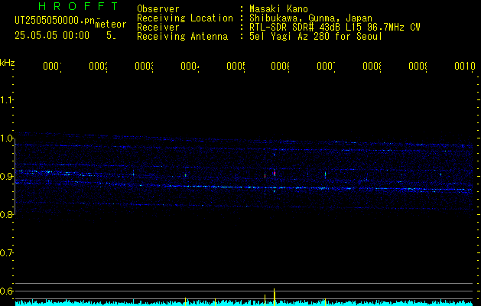The height and width of the screenshot is (306, 481).
Task: Click the 0010 time axis label
Action: coord(465,66)
